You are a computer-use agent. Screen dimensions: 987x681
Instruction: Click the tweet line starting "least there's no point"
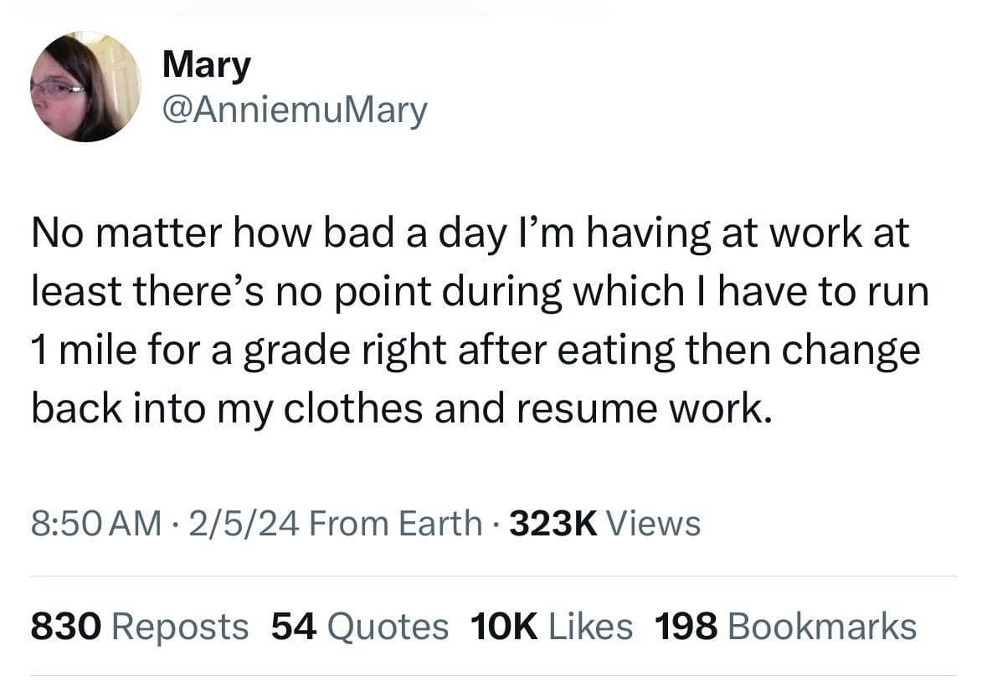480,291
